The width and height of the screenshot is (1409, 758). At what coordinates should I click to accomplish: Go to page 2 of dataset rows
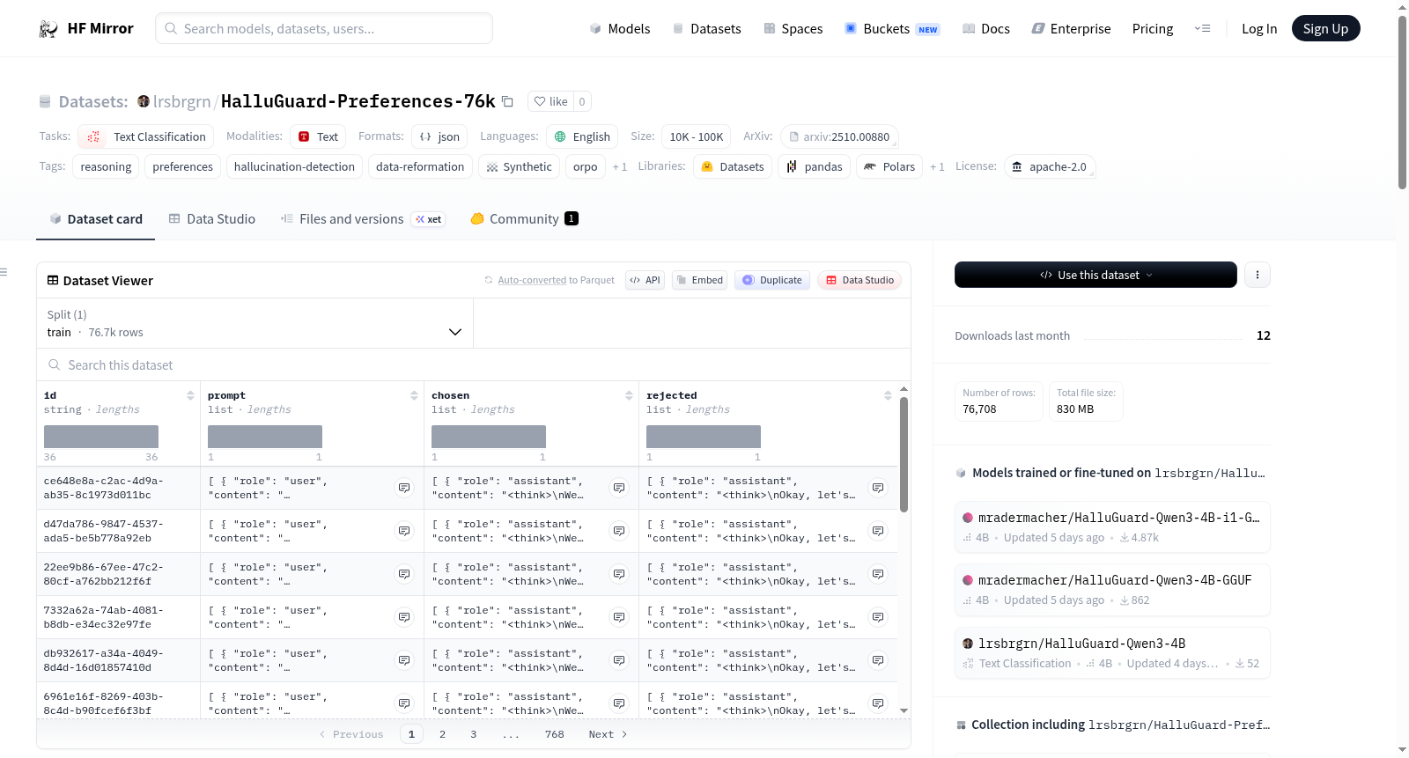click(442, 734)
